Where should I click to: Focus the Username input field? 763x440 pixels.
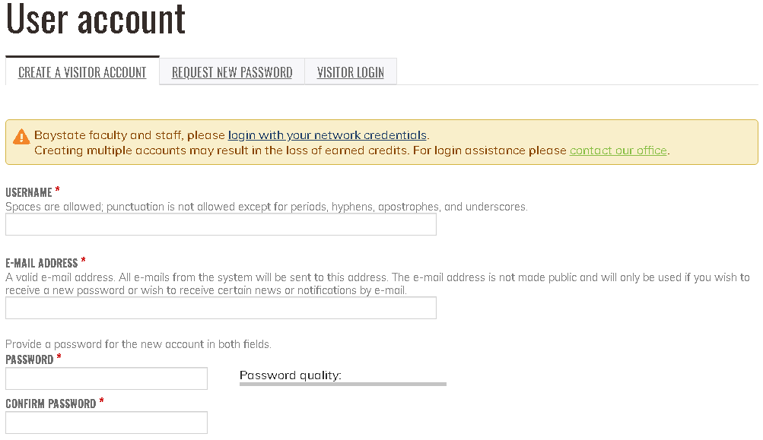[221, 225]
